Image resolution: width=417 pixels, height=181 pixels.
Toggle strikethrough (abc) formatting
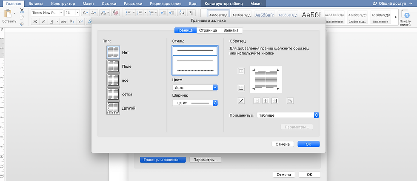[63, 22]
